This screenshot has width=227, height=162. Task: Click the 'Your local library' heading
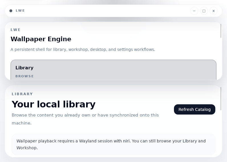[54, 104]
